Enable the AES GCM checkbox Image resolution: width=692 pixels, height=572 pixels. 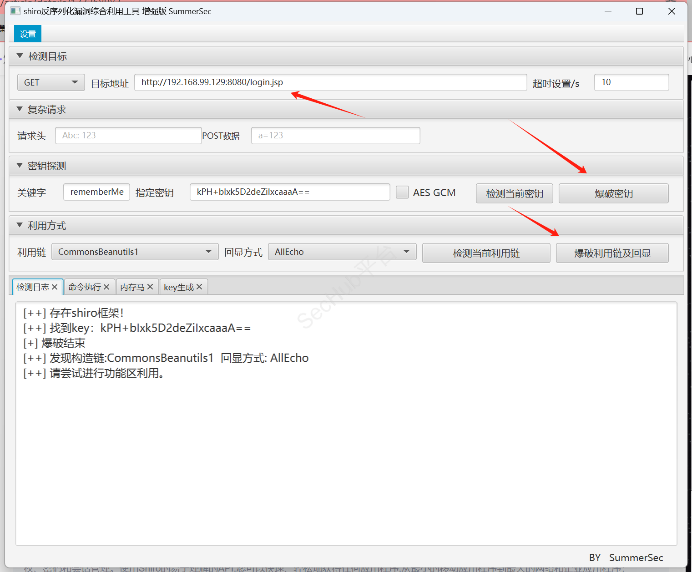402,192
